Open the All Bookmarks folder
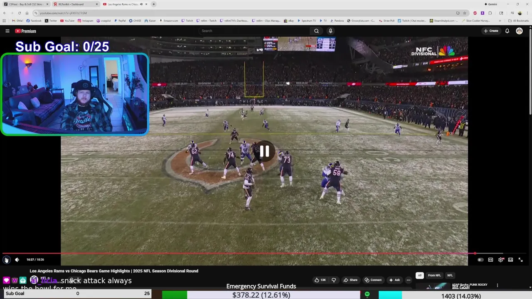The width and height of the screenshot is (532, 299). [518, 20]
